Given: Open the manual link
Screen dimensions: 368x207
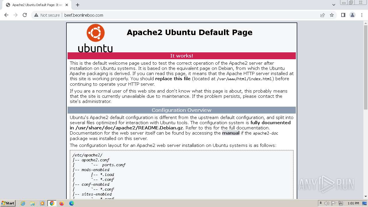Looking at the screenshot, I should [x=231, y=133].
